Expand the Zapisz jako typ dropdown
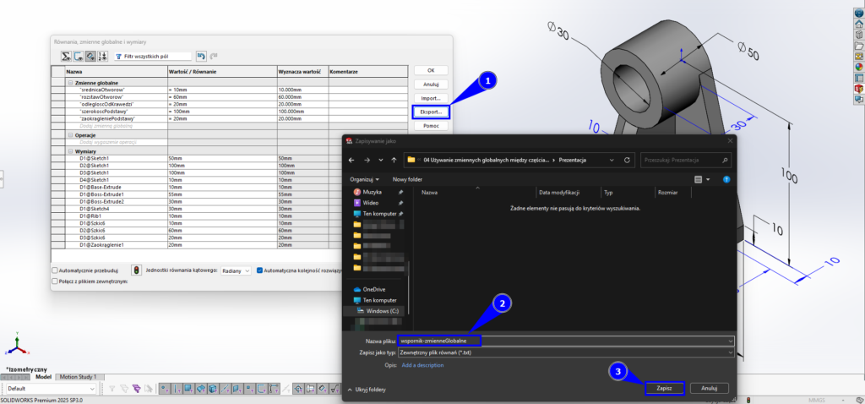Screen dimensions: 865x404 coord(564,352)
